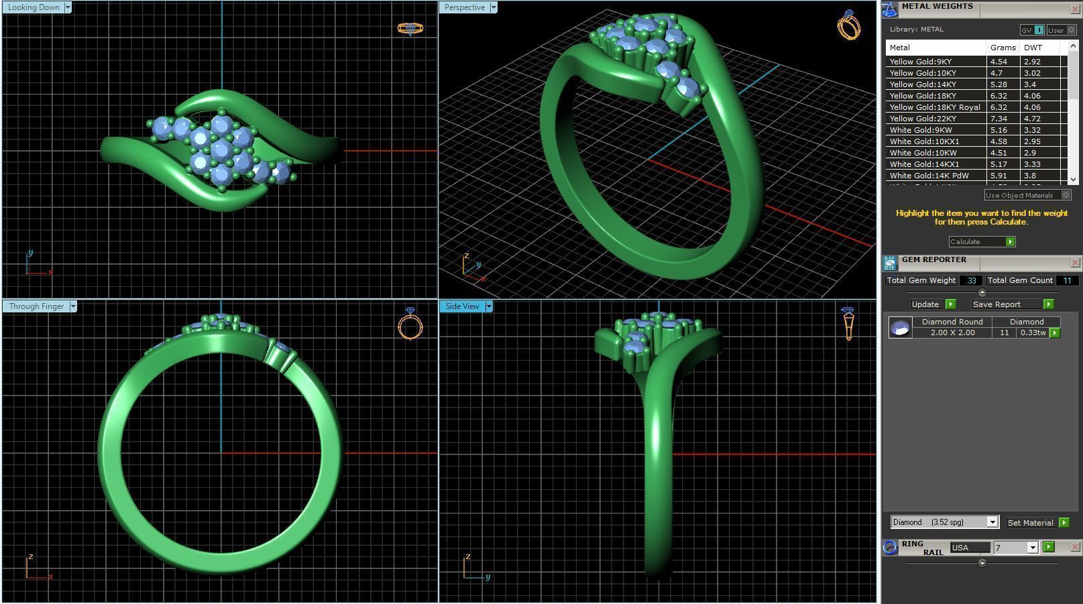
Task: Click the green arrow on the 0.33tw row
Action: 1055,333
